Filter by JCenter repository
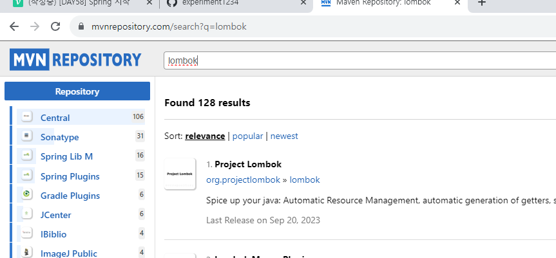Image resolution: width=556 pixels, height=258 pixels. (x=55, y=215)
